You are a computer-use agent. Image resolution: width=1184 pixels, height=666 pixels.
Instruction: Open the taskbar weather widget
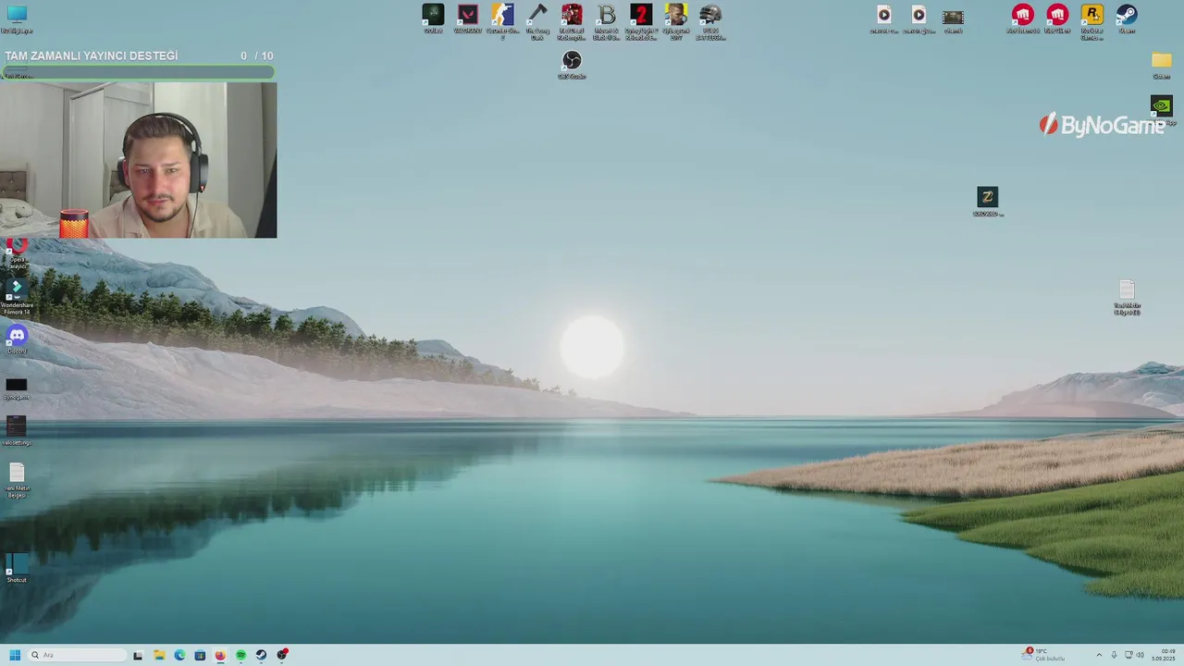(x=1044, y=655)
